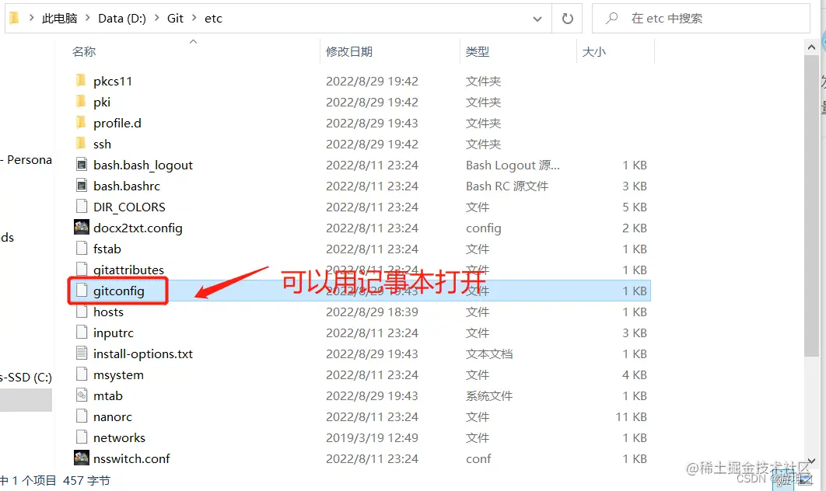Open the pkcs11 folder icon

(x=81, y=81)
